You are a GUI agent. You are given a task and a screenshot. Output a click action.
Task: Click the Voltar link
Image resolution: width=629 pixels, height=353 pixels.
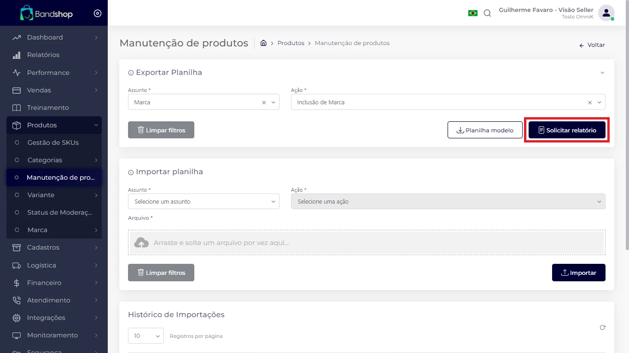tap(592, 45)
